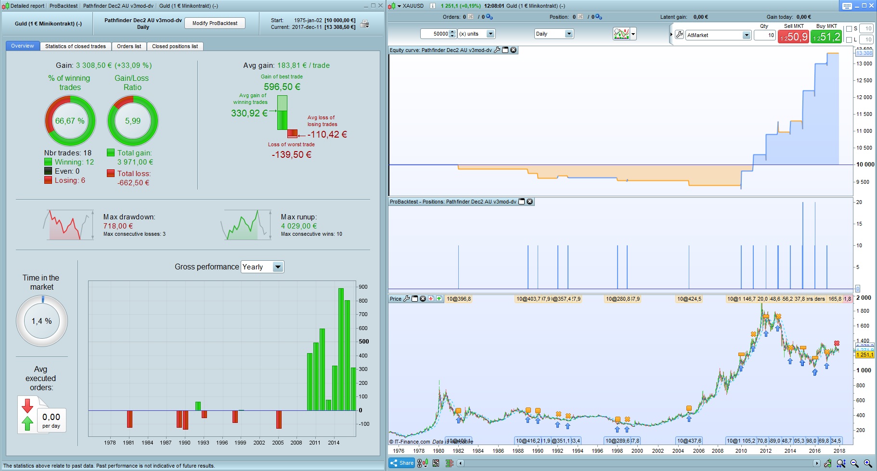
Task: Cancel orders using the X icon beside Orders
Action: [x=471, y=17]
